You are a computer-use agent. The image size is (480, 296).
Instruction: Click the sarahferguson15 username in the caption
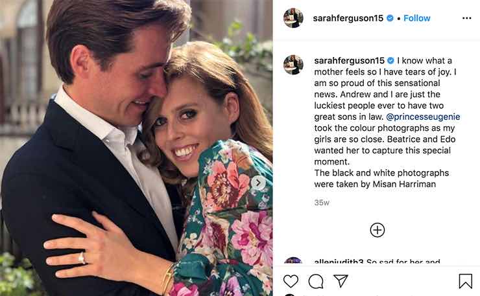(x=348, y=60)
